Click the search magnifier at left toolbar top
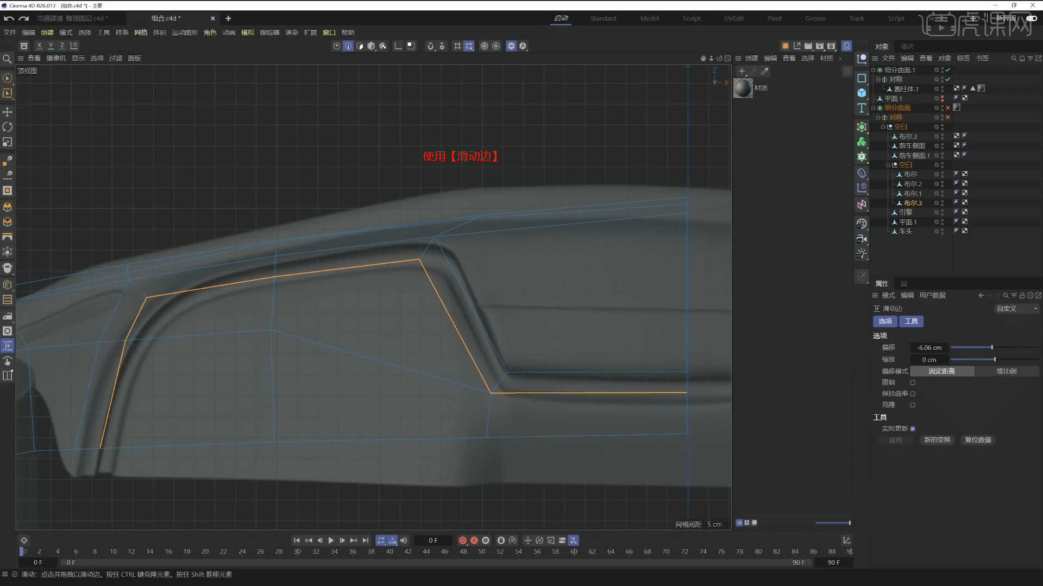The width and height of the screenshot is (1043, 586). coord(7,59)
